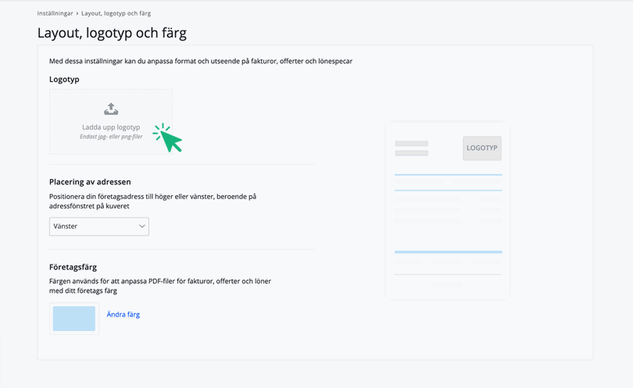Click the lower thick blue line in the preview
Screen dimensions: 633x388
click(448, 252)
